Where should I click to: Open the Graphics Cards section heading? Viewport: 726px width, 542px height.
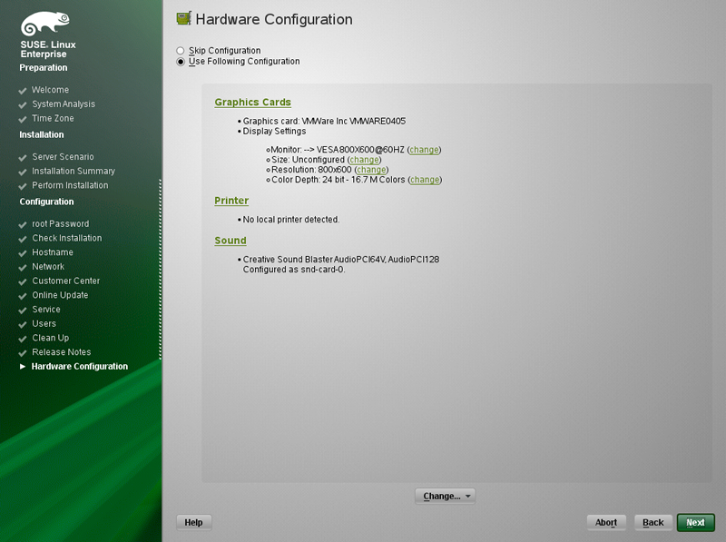(x=253, y=102)
